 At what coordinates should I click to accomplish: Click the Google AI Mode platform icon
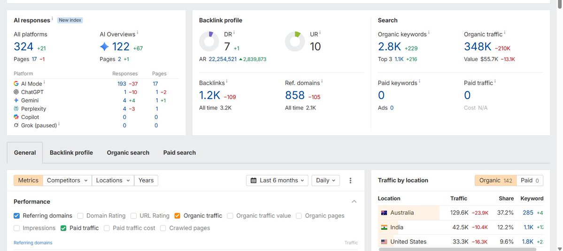point(16,83)
